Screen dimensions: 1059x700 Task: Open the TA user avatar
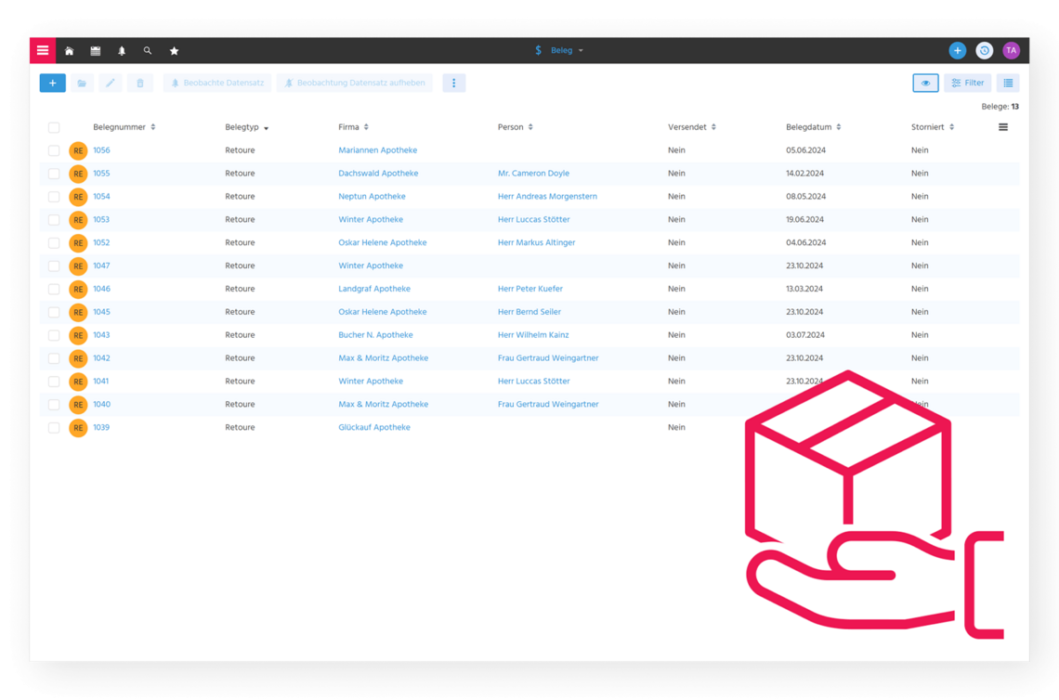coord(1011,51)
